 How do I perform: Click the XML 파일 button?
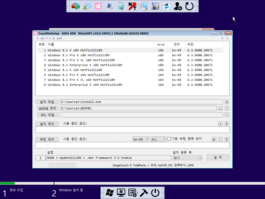click(x=48, y=115)
